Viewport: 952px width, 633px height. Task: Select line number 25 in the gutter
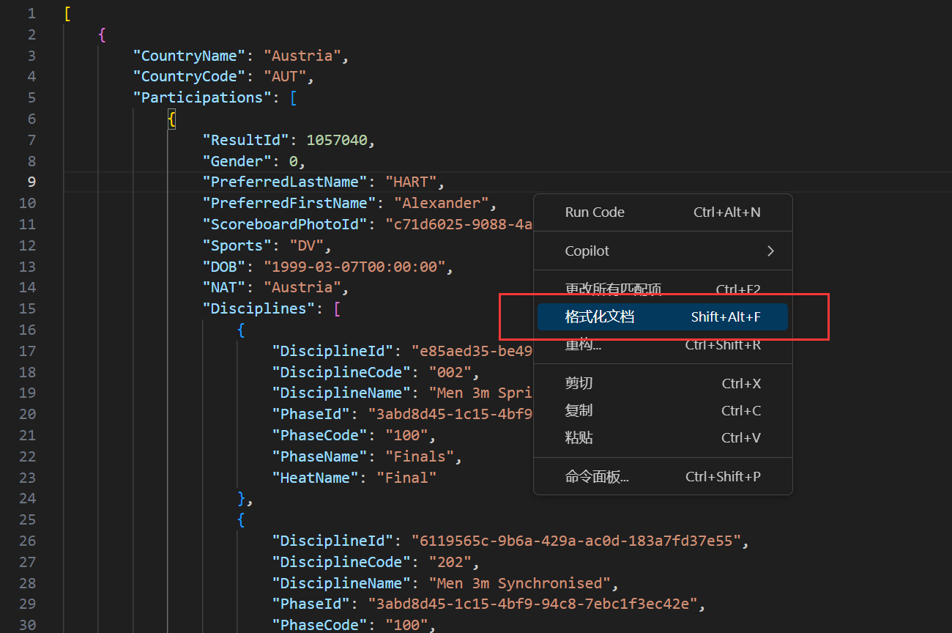coord(27,519)
